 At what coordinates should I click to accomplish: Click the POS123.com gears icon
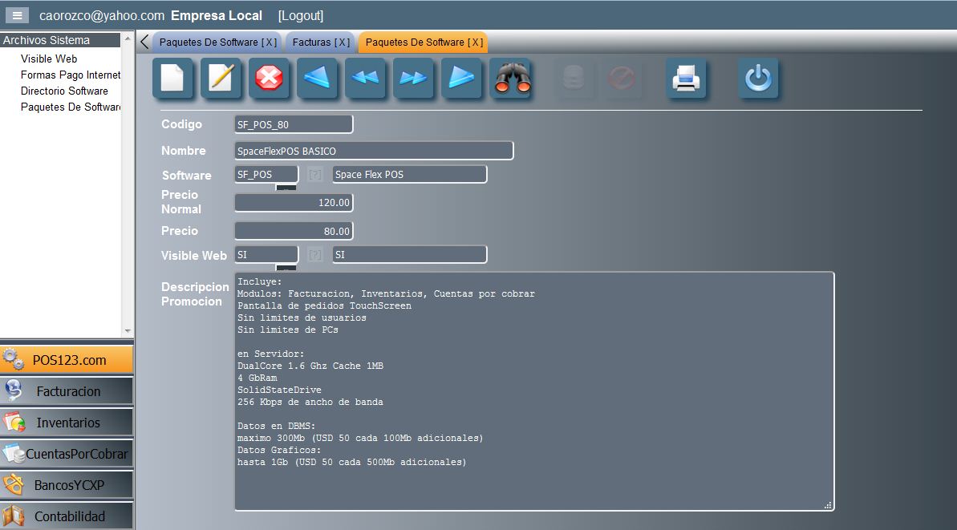click(x=14, y=359)
